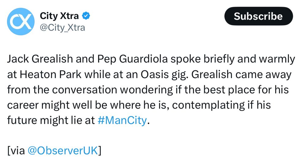Click the tweet text body paragraph

(151, 89)
